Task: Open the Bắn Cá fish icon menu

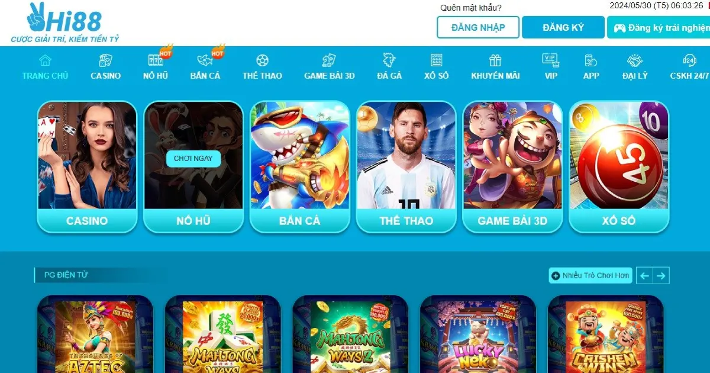Action: (x=205, y=60)
